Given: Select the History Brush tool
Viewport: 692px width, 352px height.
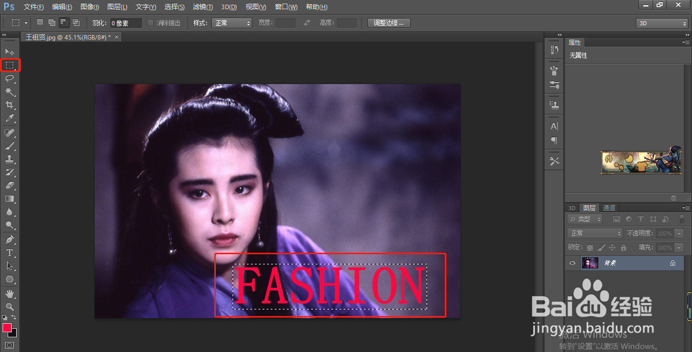Looking at the screenshot, I should point(10,172).
